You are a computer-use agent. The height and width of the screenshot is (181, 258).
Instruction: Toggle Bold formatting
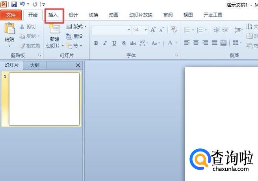96,43
